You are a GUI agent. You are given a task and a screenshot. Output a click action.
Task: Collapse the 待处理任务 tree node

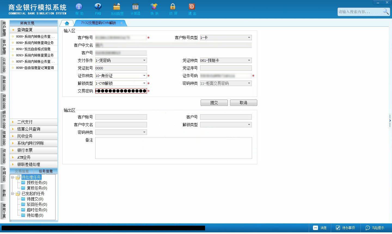[13, 177]
